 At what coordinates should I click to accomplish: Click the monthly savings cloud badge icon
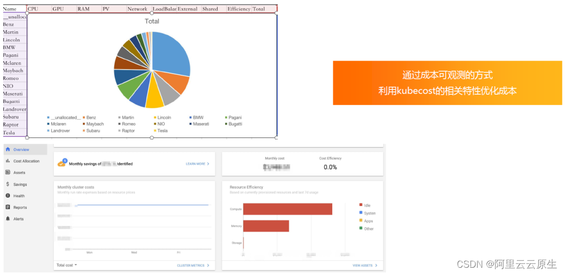pyautogui.click(x=62, y=163)
